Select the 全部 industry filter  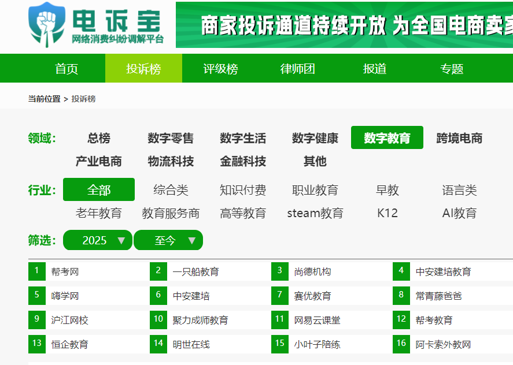(99, 189)
